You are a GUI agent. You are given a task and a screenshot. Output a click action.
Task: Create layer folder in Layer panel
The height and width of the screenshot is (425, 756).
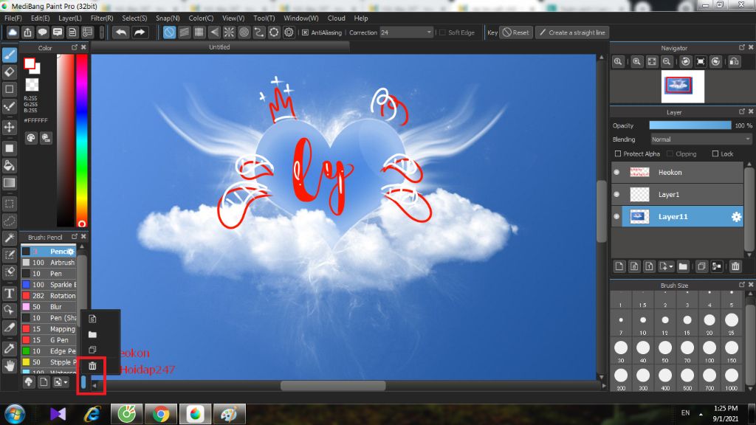point(683,266)
